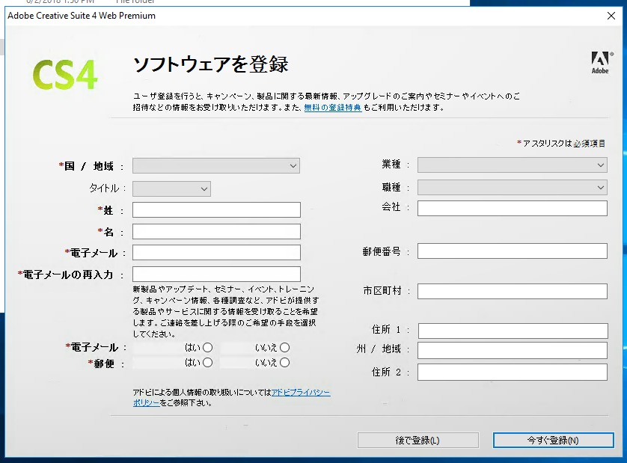This screenshot has height=463, width=627.
Task: Close the Adobe Creative Suite 4 dialog
Action: 611,16
